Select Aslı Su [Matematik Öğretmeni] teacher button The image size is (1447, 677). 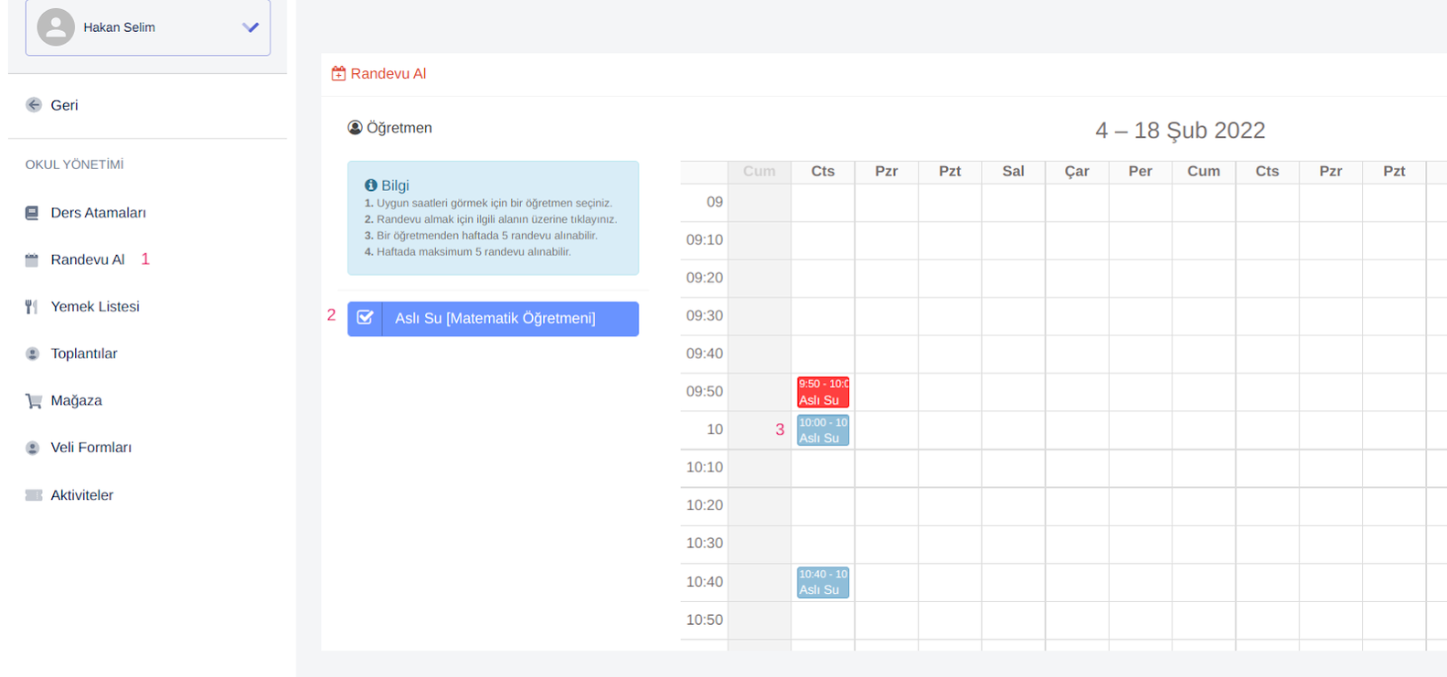[495, 319]
